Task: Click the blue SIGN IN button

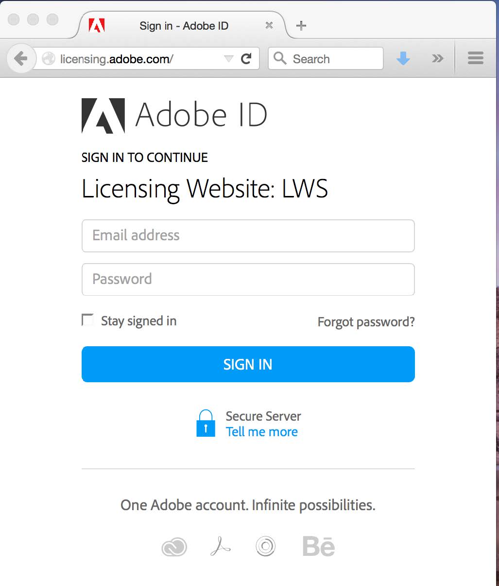Action: 248,364
